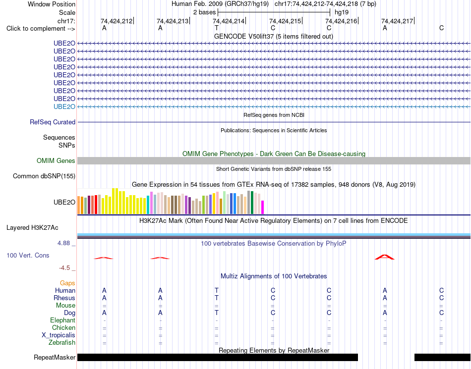
Task: Click the tallest yellow GTEx expression bars
Action: click(115, 201)
